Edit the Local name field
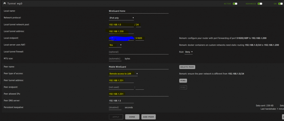 [x=139, y=11]
